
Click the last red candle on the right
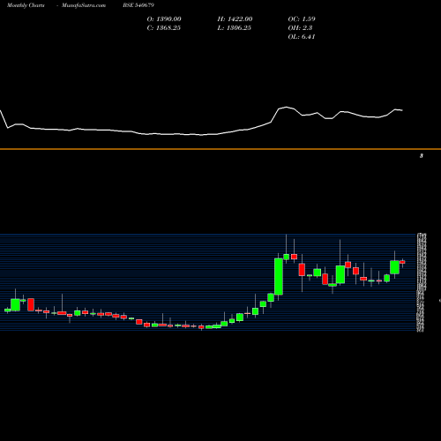pos(402,262)
